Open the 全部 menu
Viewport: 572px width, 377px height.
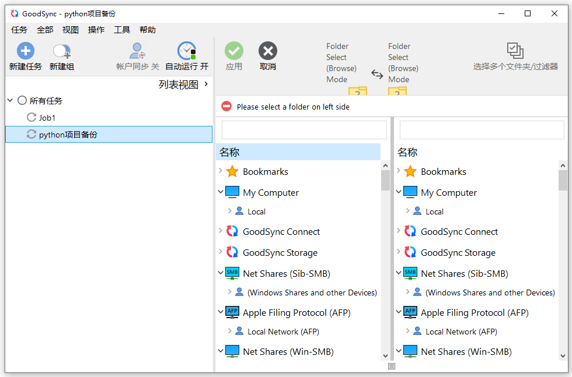point(45,30)
